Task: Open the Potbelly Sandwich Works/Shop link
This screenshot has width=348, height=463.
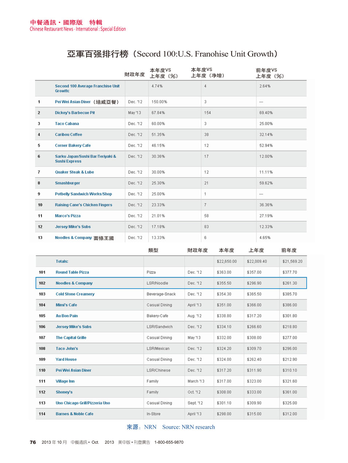Action: (83, 194)
